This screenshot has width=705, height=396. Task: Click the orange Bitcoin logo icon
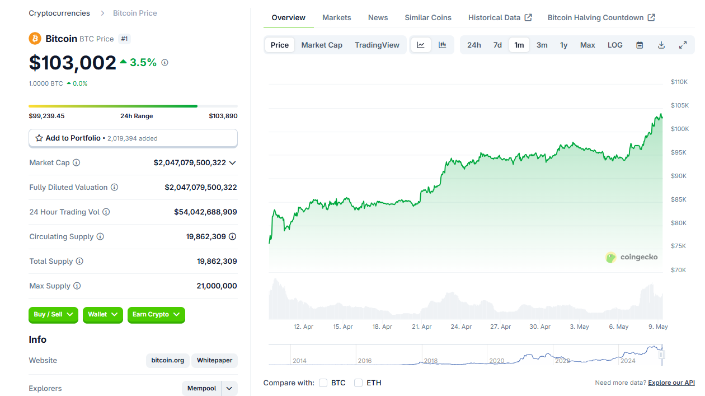click(x=35, y=39)
